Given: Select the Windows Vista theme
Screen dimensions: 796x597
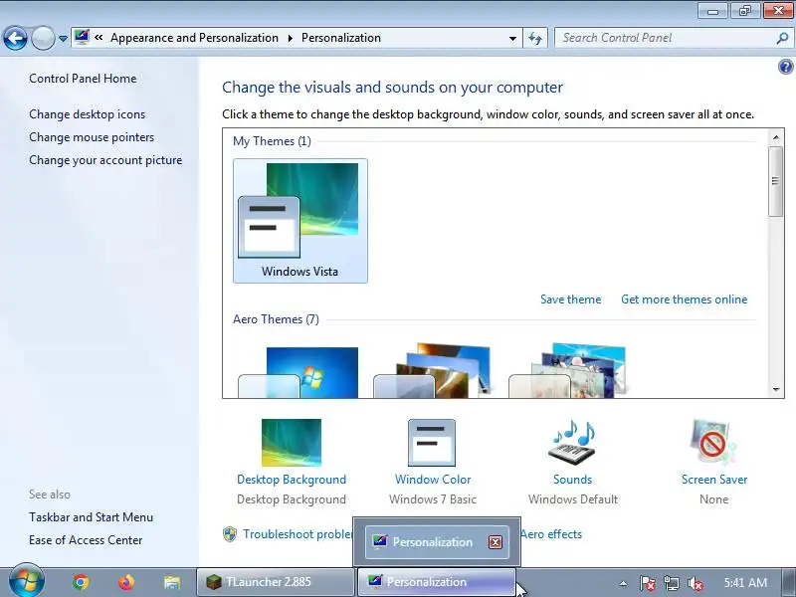Looking at the screenshot, I should [300, 221].
